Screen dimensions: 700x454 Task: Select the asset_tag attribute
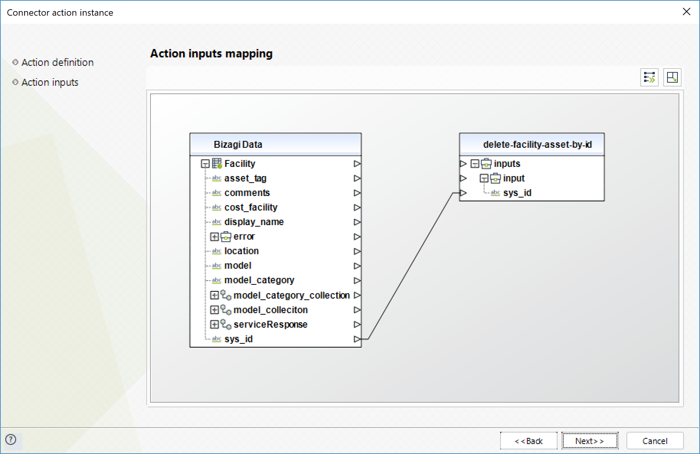pyautogui.click(x=245, y=178)
